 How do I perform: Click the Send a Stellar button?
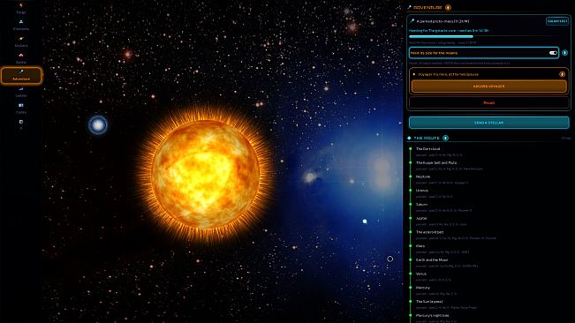click(488, 123)
